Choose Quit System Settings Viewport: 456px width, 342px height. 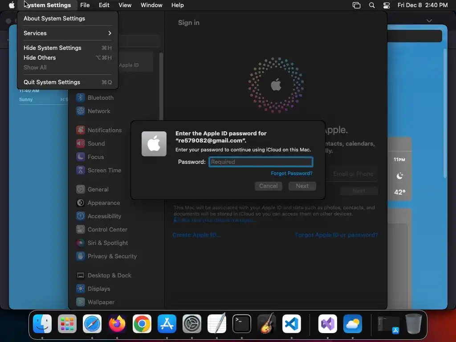pos(68,82)
